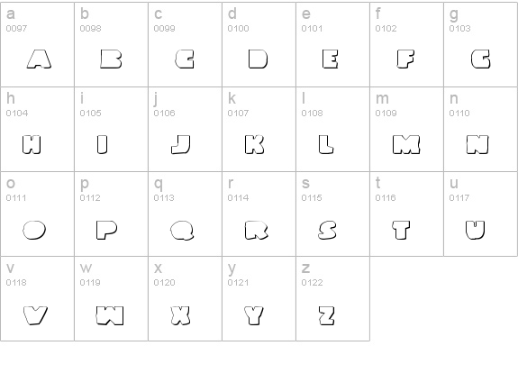Pick the H glyph in cell 0104

[32, 144]
